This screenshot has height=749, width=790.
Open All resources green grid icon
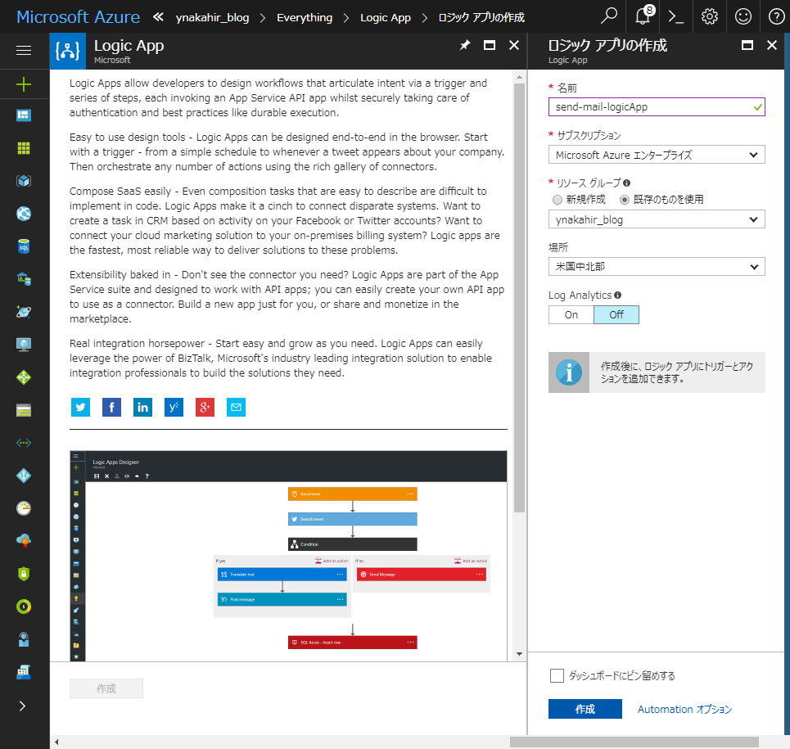click(24, 148)
